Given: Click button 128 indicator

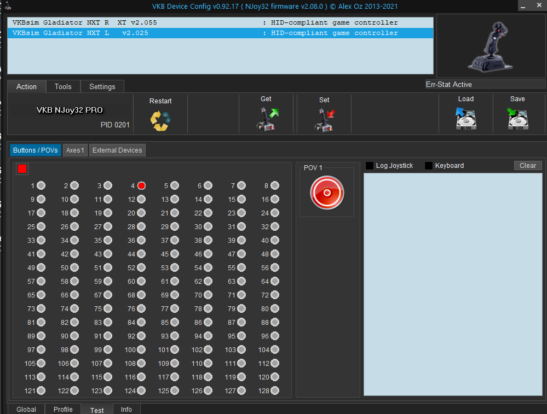Looking at the screenshot, I should (x=275, y=390).
